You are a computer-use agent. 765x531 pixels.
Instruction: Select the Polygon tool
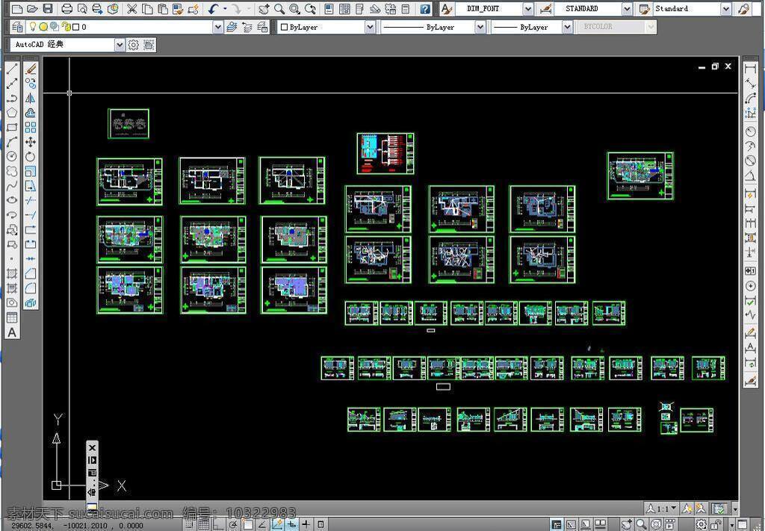pos(12,113)
